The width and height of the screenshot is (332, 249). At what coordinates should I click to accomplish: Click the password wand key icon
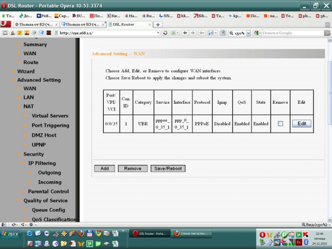[x=202, y=33]
